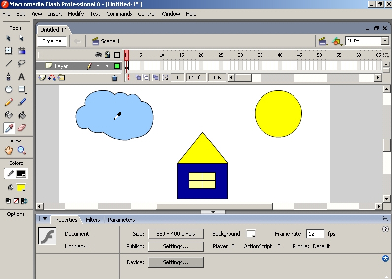The image size is (392, 279).
Task: Click the Insert Layer icon
Action: [42, 78]
